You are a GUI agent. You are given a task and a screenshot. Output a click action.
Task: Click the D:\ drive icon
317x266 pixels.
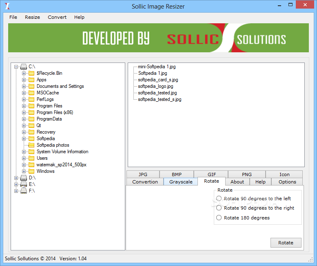coord(24,178)
